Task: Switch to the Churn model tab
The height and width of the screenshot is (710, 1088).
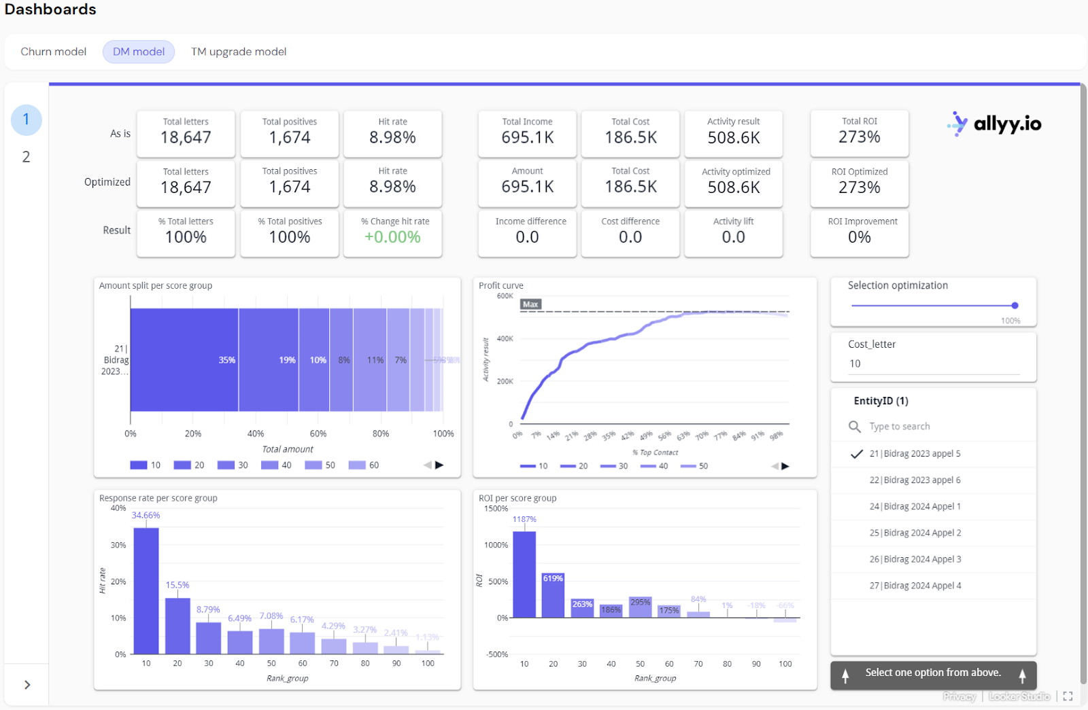Action: point(53,52)
